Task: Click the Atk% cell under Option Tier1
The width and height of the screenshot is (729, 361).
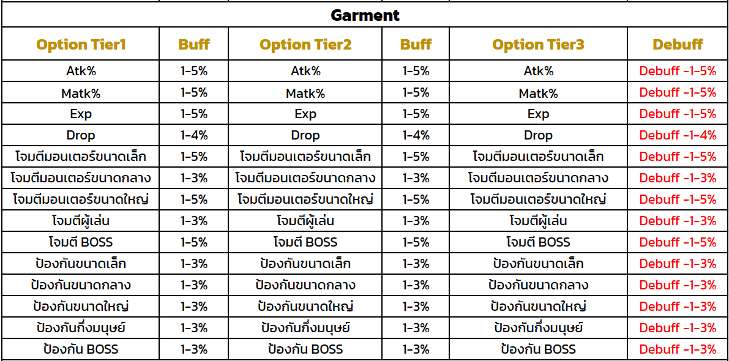Action: click(81, 71)
